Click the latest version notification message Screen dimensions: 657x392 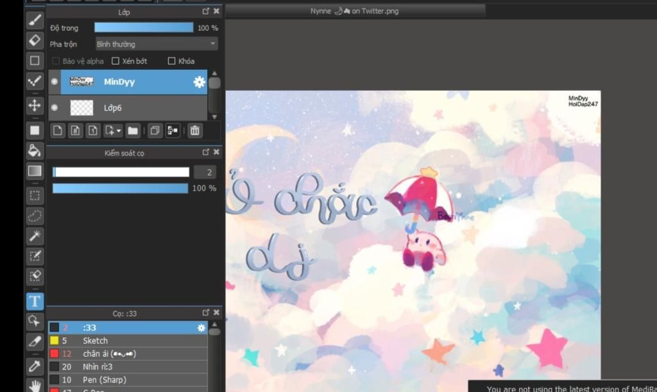point(571,389)
